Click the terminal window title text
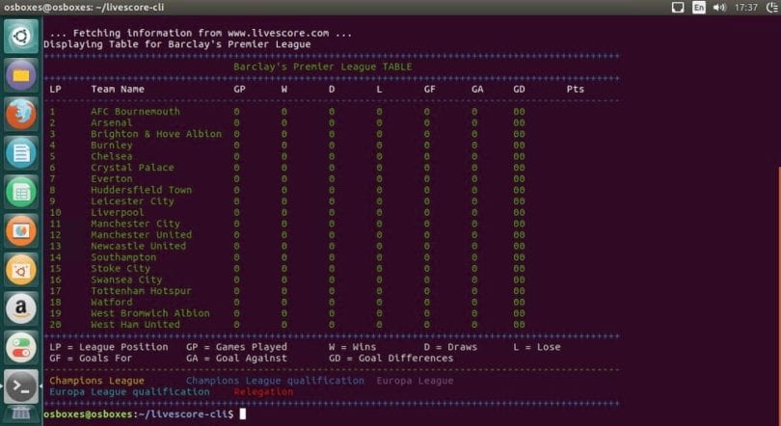781x426 pixels. click(84, 7)
